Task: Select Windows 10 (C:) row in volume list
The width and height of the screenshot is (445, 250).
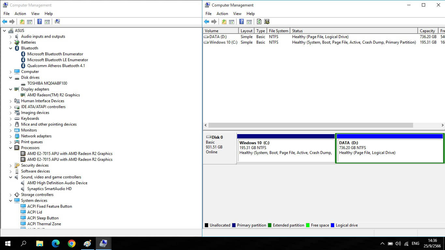Action: (x=324, y=42)
